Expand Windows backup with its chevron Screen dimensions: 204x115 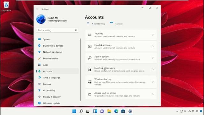pos(153,82)
